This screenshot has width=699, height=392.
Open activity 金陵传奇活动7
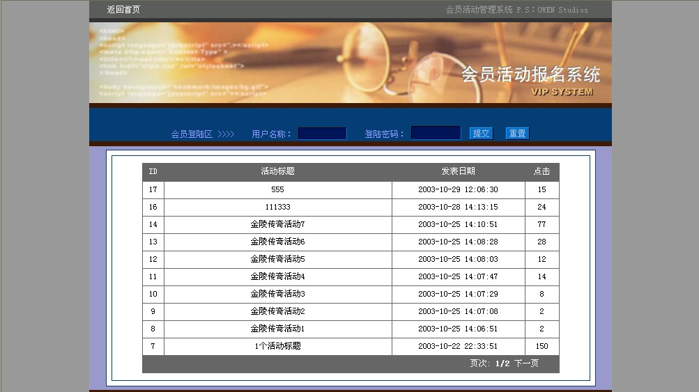pos(278,224)
